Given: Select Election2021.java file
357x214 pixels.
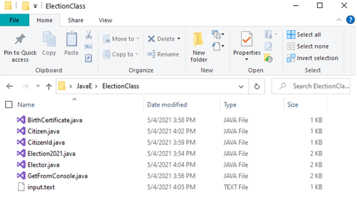Looking at the screenshot, I should (51, 153).
